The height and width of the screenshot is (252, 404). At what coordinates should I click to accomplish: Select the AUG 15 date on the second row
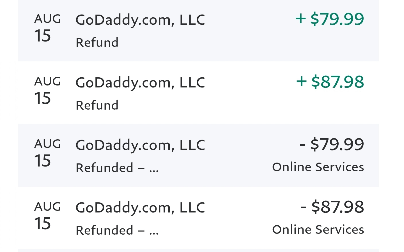(x=48, y=90)
